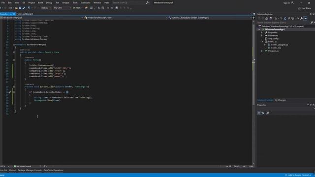Open the Debug configuration dropdown
The height and width of the screenshot is (177, 315).
[46, 8]
